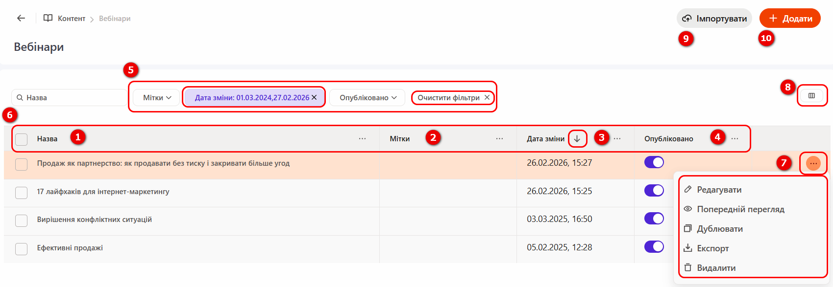This screenshot has width=833, height=287.
Task: Open Назва column options ellipsis
Action: coord(362,139)
